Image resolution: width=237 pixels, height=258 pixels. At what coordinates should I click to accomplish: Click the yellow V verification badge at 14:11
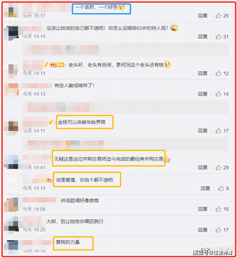51,122
